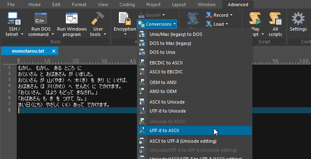Choose ASCII to EBCDIC conversion

(x=194, y=72)
